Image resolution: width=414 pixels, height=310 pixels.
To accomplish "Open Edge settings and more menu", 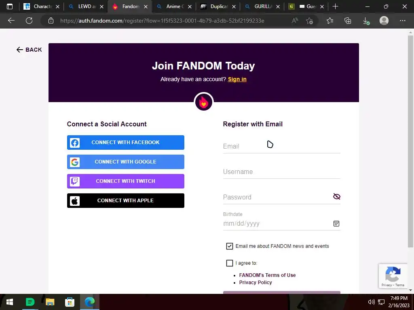I will click(402, 21).
